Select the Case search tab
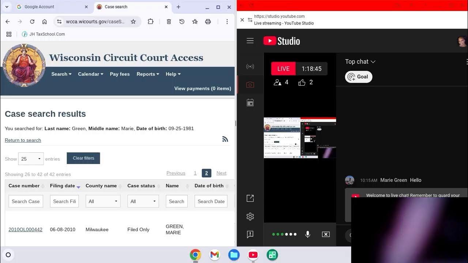 (x=132, y=7)
